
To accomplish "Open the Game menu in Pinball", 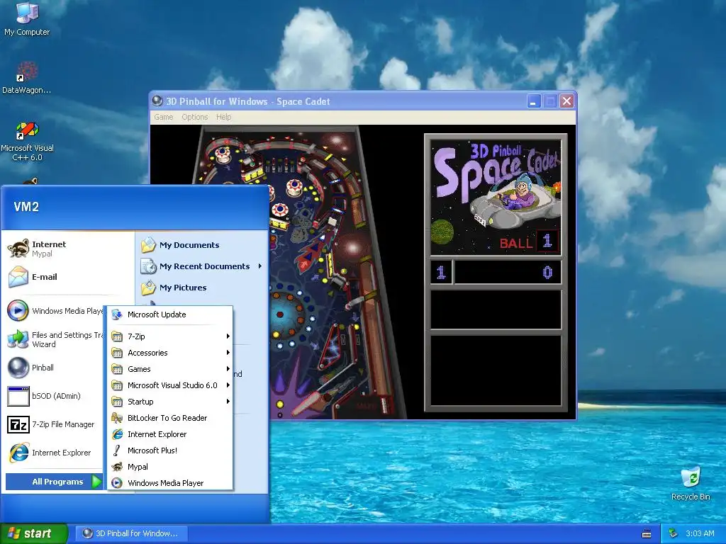I will click(164, 117).
